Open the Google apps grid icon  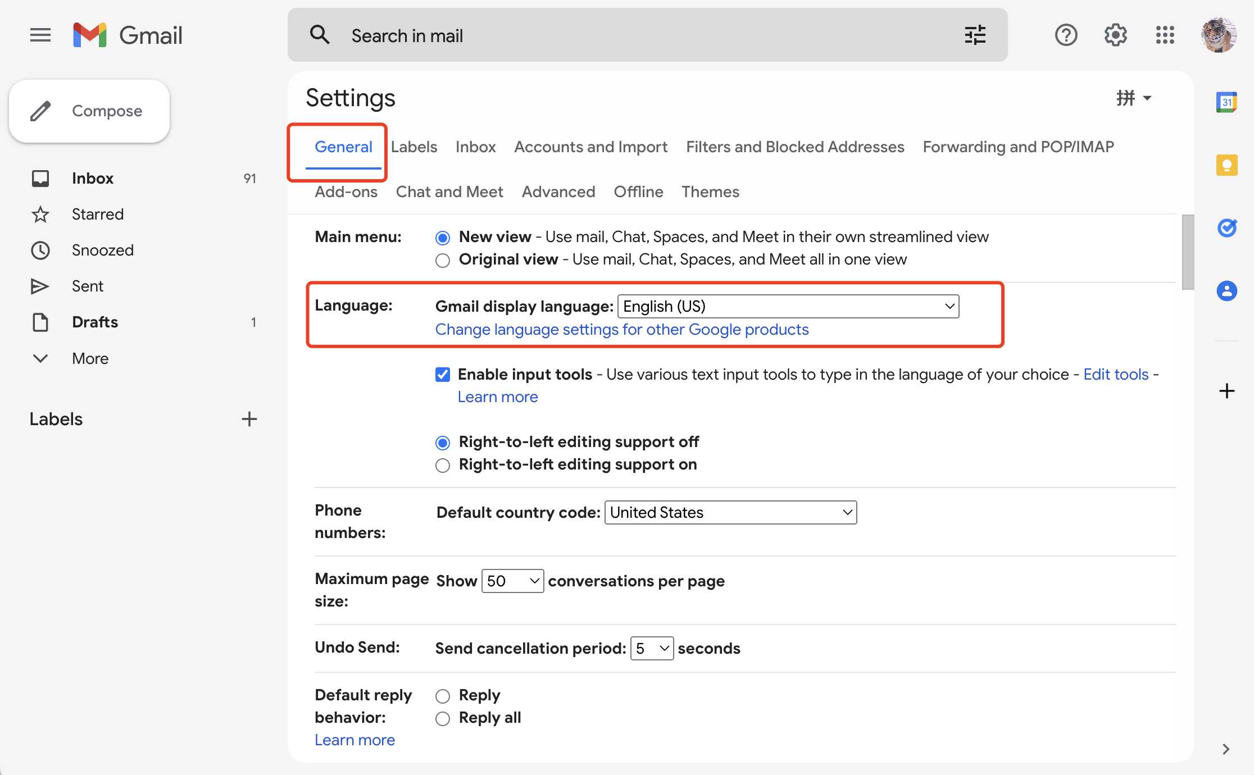[1165, 35]
